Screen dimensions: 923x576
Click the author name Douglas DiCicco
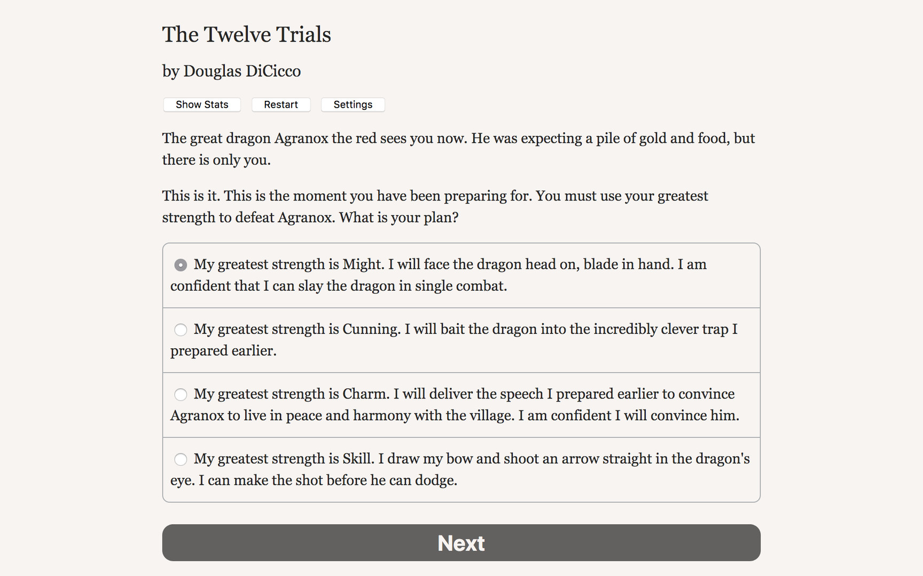(x=231, y=70)
